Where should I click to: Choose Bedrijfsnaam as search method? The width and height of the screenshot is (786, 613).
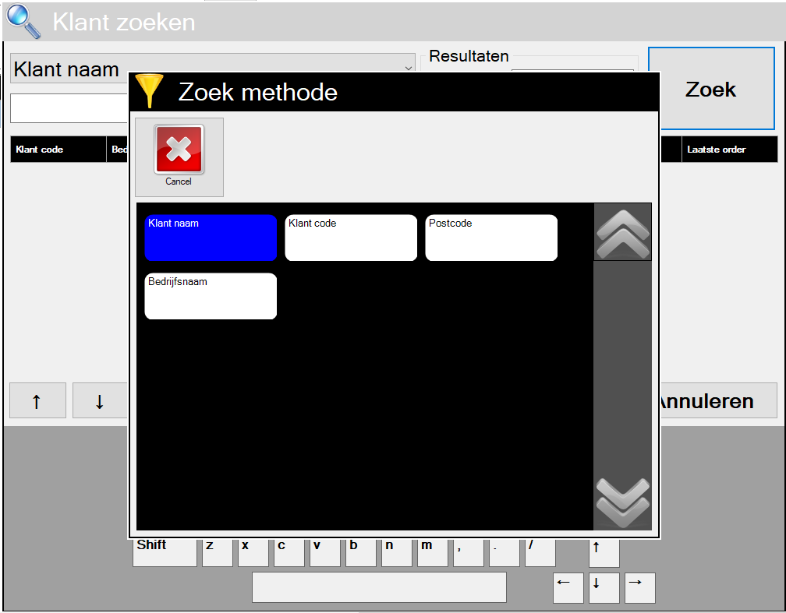click(211, 296)
